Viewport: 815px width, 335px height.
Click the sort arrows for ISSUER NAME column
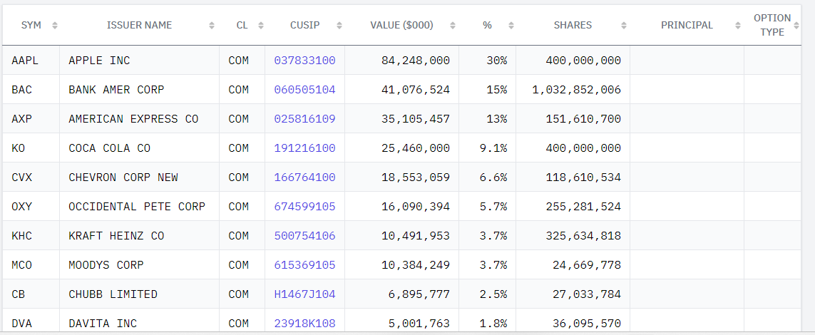pos(212,26)
